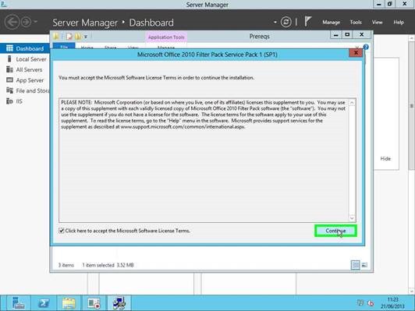This screenshot has width=415, height=311.
Task: Select the installer icon on the taskbar
Action: (119, 303)
